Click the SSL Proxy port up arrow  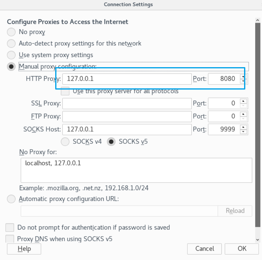[244, 101]
